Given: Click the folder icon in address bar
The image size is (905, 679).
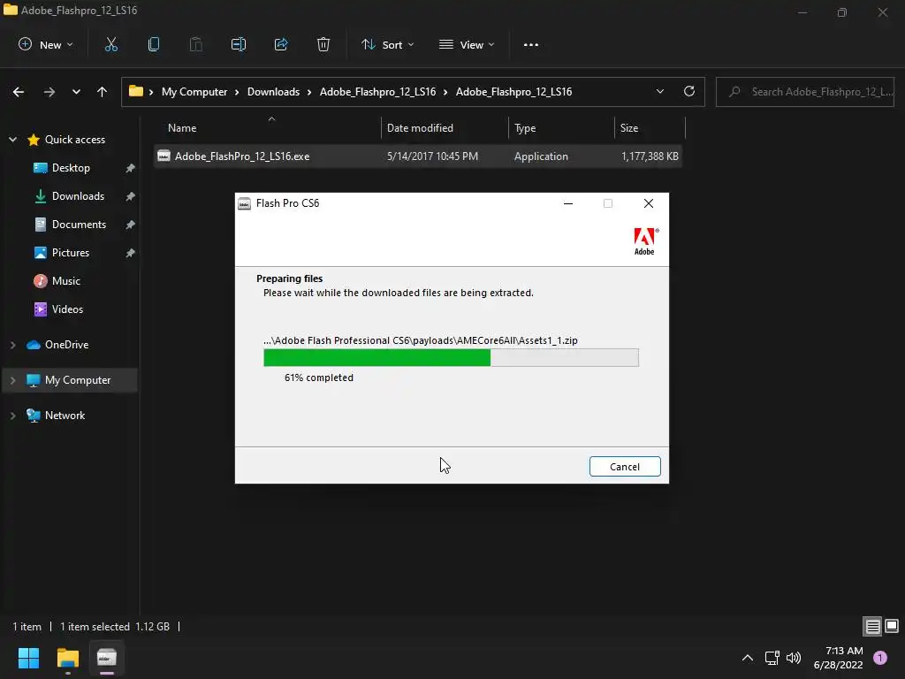Looking at the screenshot, I should pyautogui.click(x=135, y=91).
